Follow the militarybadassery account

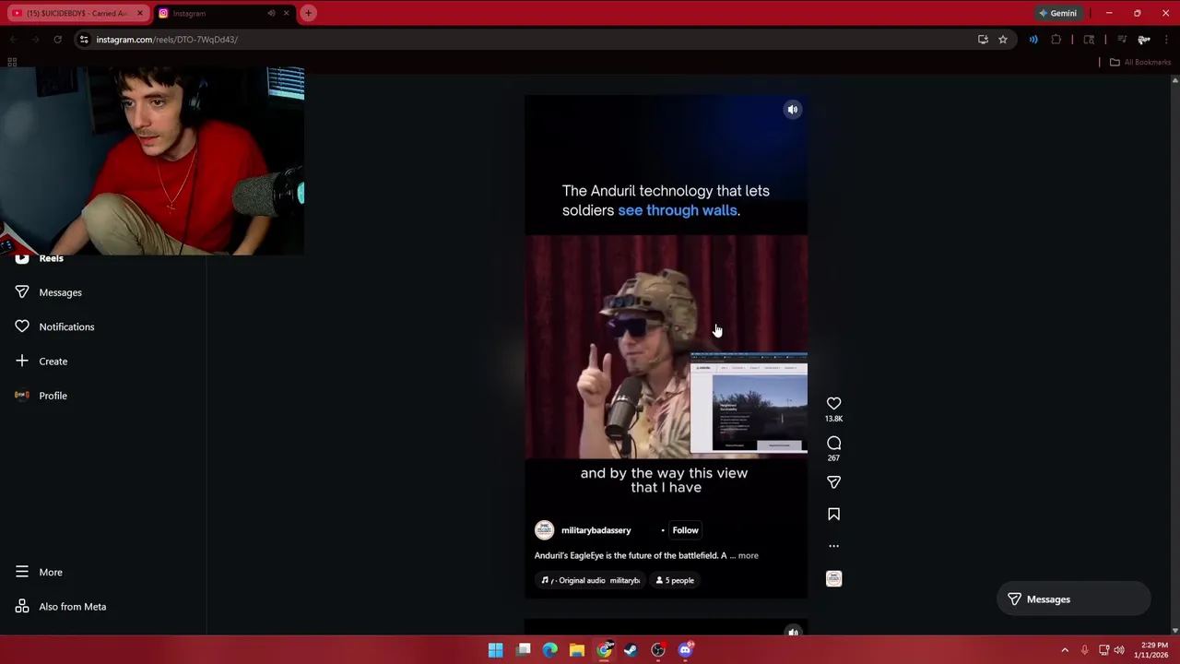coord(685,530)
